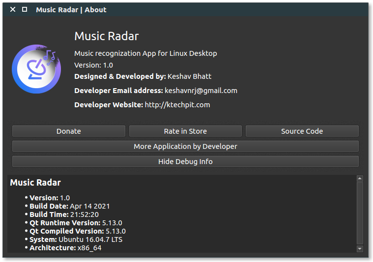Click the developer email address
This screenshot has height=262, width=373.
201,91
